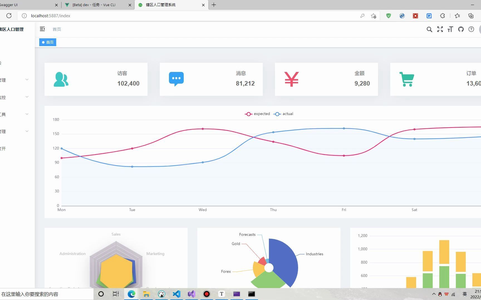Image resolution: width=481 pixels, height=300 pixels.
Task: Select the 辖区人口管理系统 browser tab
Action: click(x=171, y=5)
